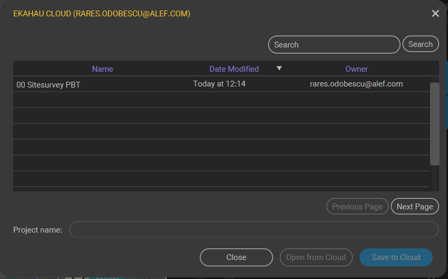
Task: Go to the Previous Page
Action: pos(357,206)
